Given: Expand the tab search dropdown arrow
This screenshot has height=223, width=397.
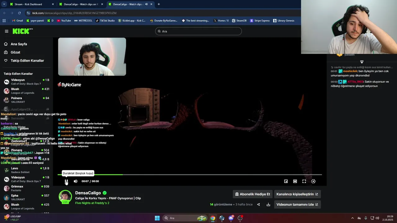Looking at the screenshot, I should [4, 4].
